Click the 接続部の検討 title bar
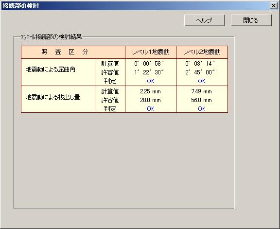 (136, 6)
